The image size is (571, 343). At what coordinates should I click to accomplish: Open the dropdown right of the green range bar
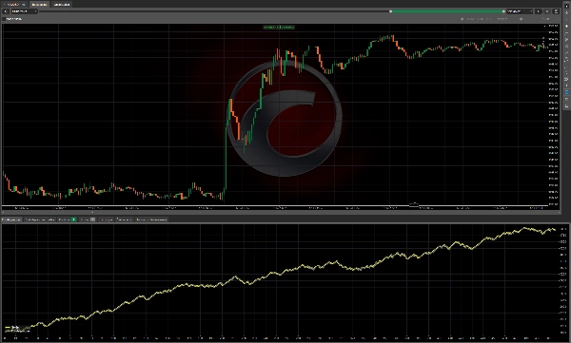520,11
